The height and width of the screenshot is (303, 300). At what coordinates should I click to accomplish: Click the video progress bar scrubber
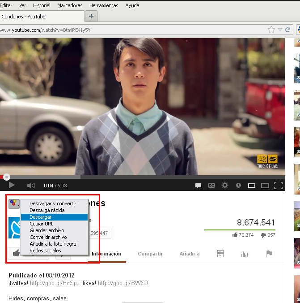point(7,177)
